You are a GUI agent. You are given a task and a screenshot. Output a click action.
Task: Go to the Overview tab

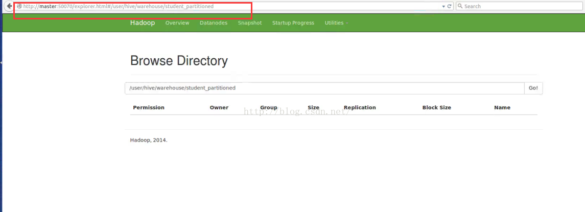[177, 23]
